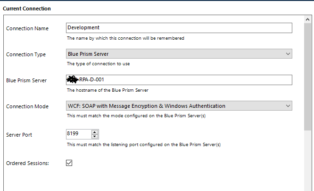This screenshot has width=314, height=191.
Task: Click the Current Connection heading
Action: 27,9
